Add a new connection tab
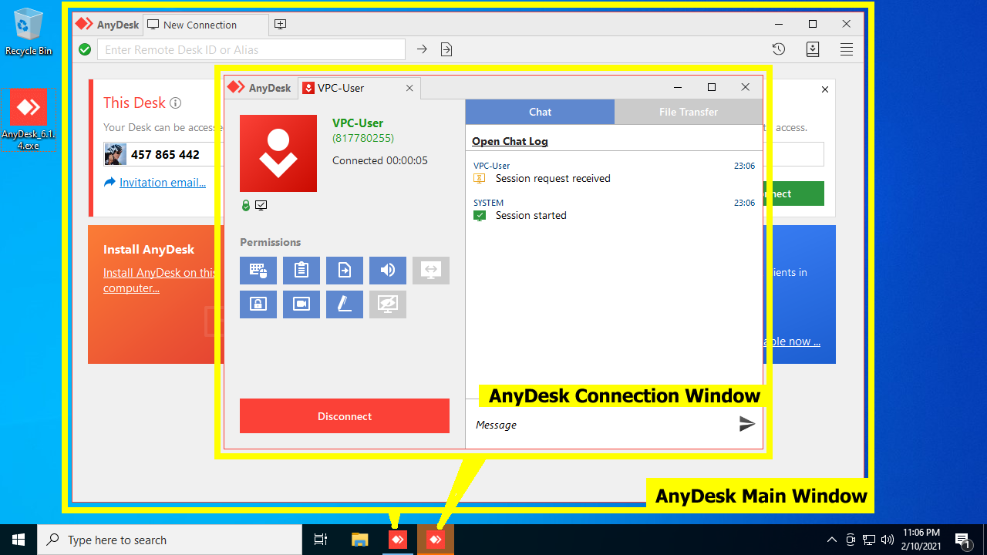 281,25
